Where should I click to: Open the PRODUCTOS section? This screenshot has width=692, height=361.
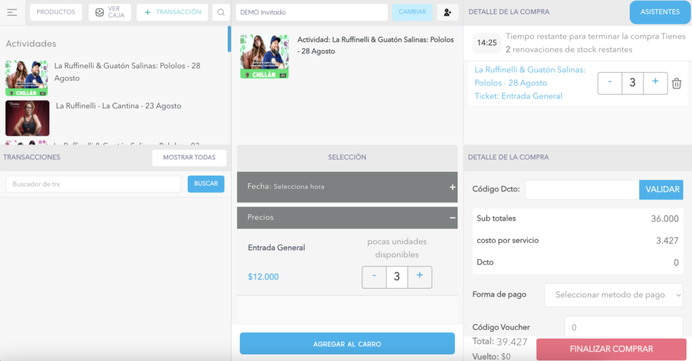tap(56, 12)
